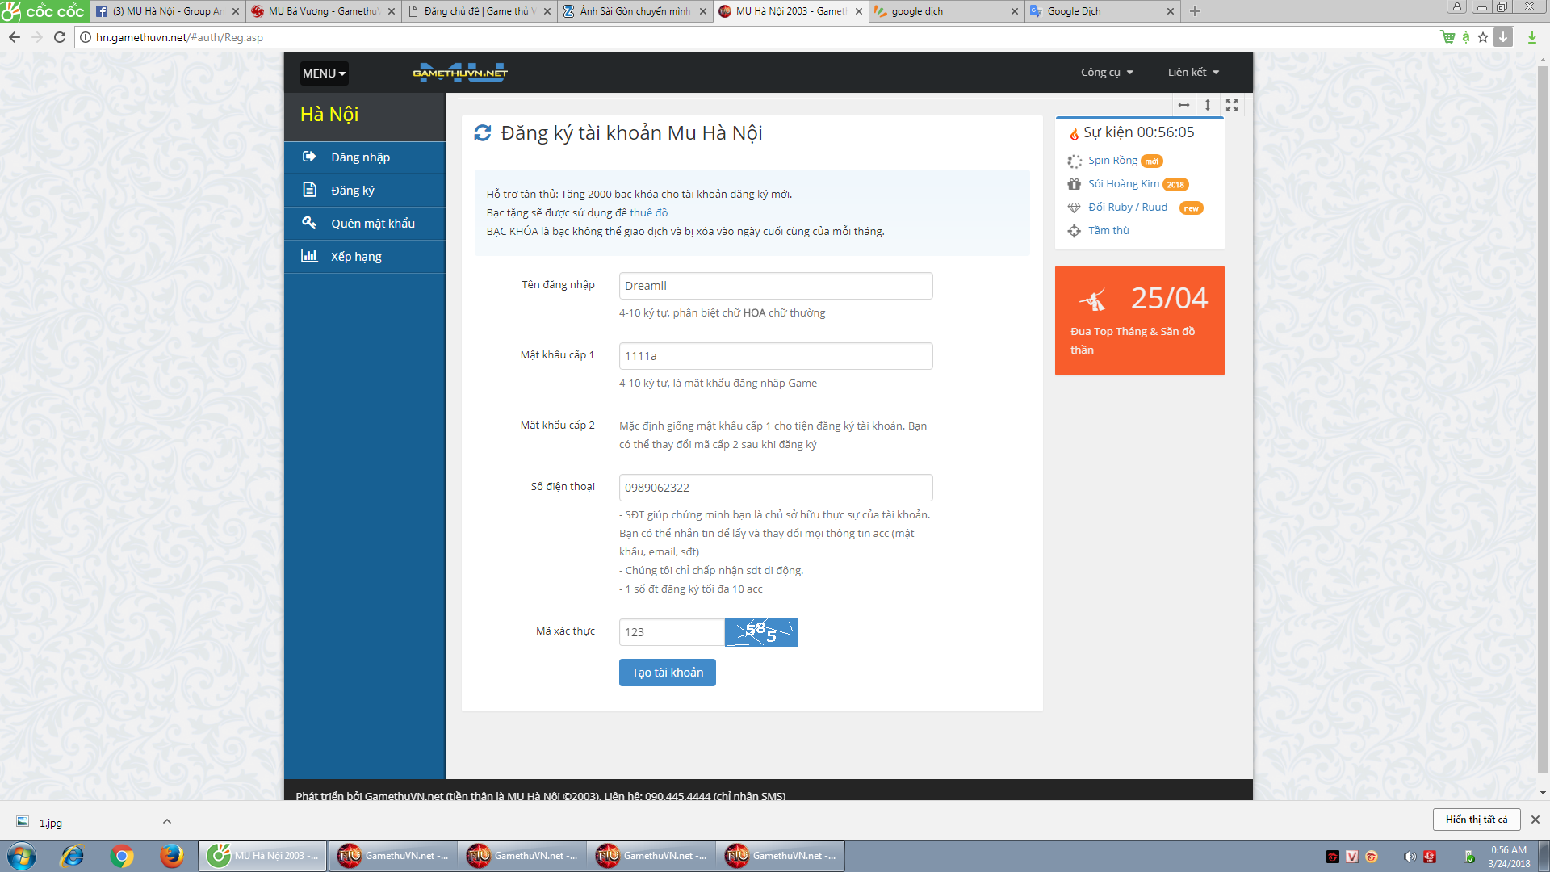Image resolution: width=1550 pixels, height=872 pixels.
Task: Click the captcha image to refresh code
Action: click(x=760, y=632)
